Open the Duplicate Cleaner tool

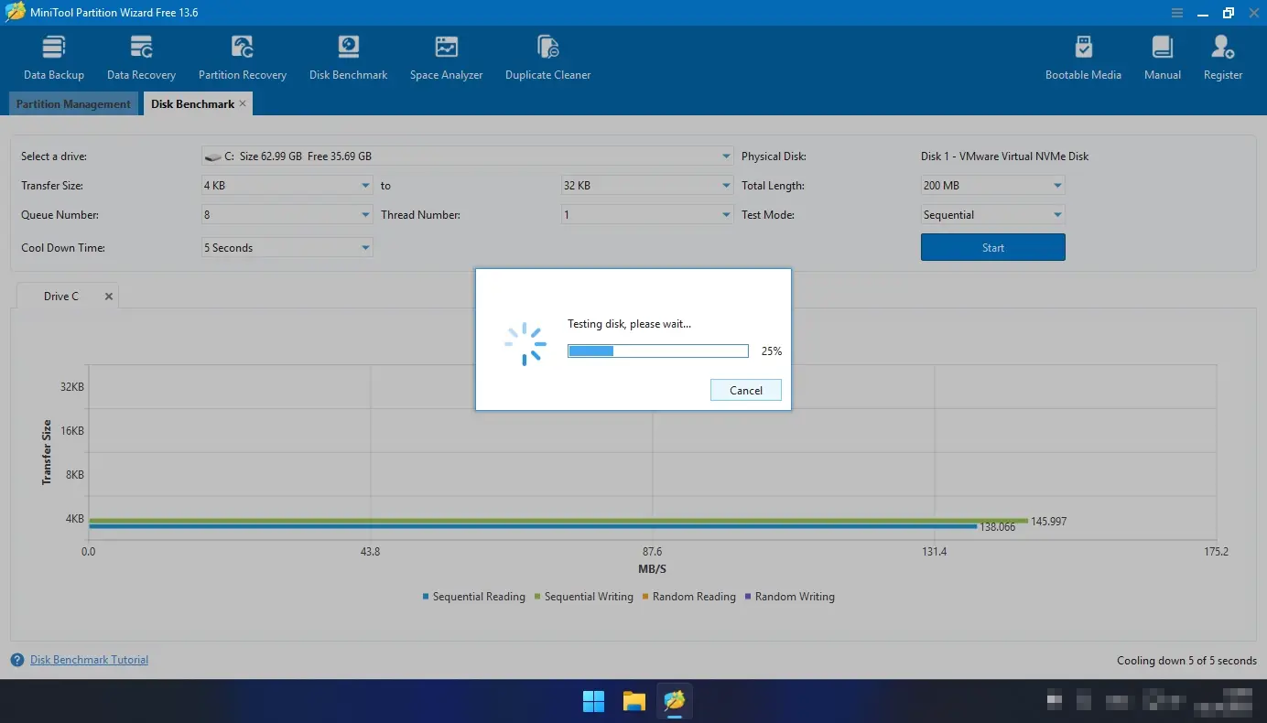(547, 58)
